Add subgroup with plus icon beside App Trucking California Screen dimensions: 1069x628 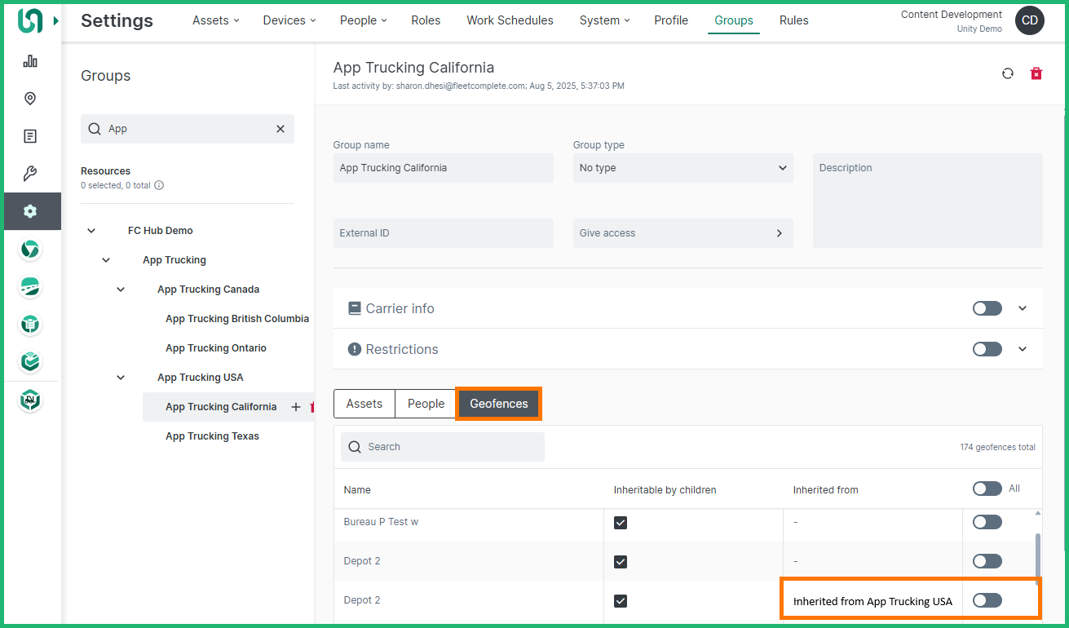coord(296,407)
